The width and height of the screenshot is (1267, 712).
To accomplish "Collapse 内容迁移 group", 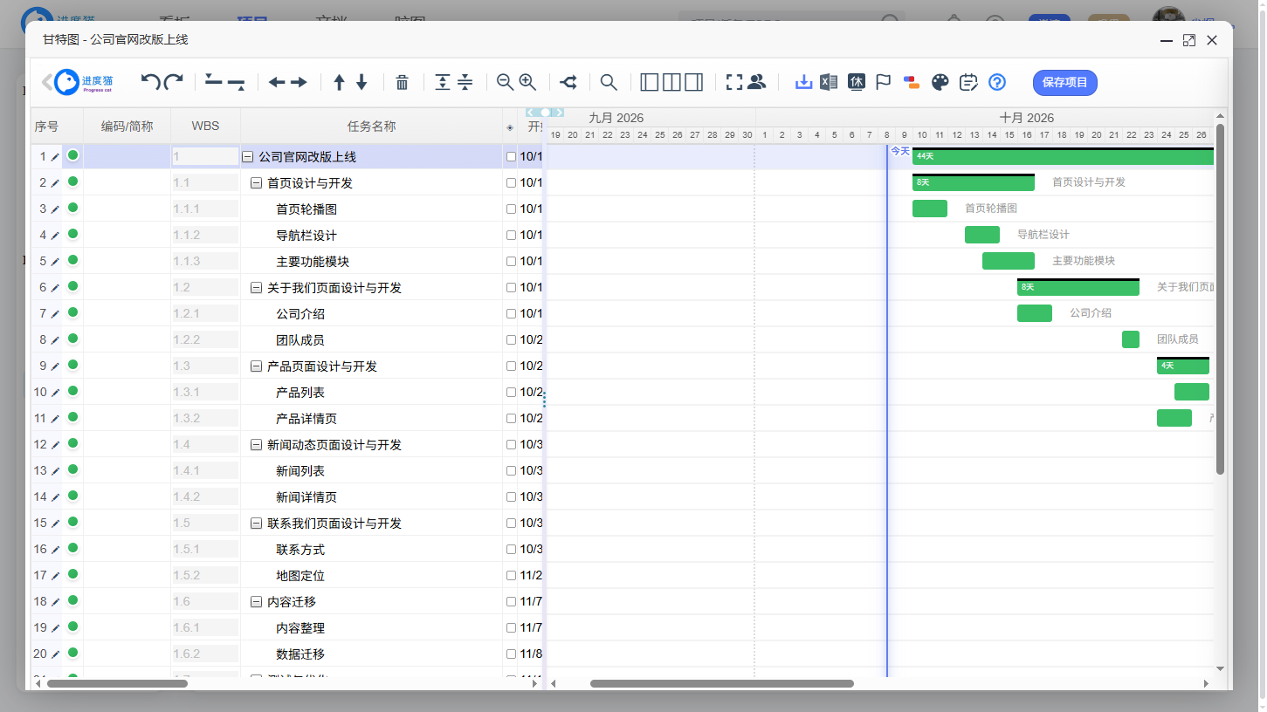I will click(256, 602).
